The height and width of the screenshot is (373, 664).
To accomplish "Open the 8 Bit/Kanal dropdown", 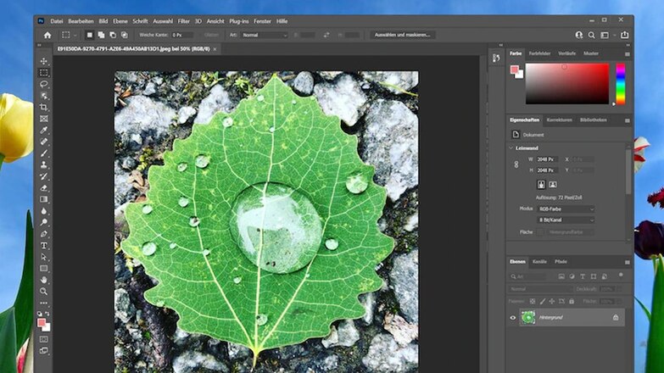I will 566,220.
